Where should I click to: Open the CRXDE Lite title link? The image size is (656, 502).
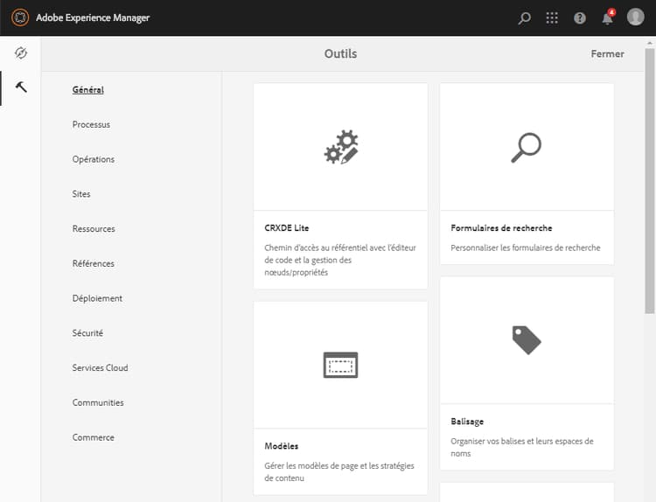coord(287,228)
